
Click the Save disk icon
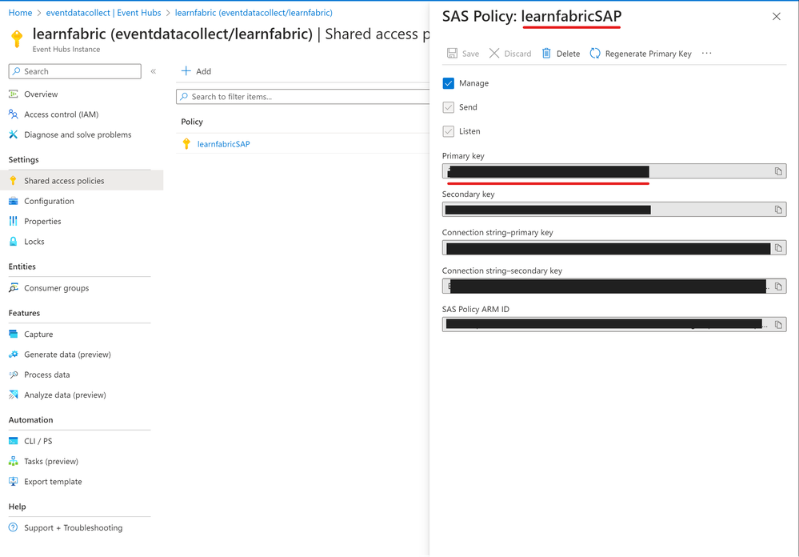tap(452, 54)
